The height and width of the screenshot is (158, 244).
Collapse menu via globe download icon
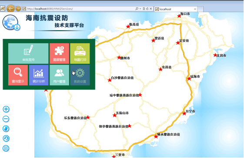17,27
